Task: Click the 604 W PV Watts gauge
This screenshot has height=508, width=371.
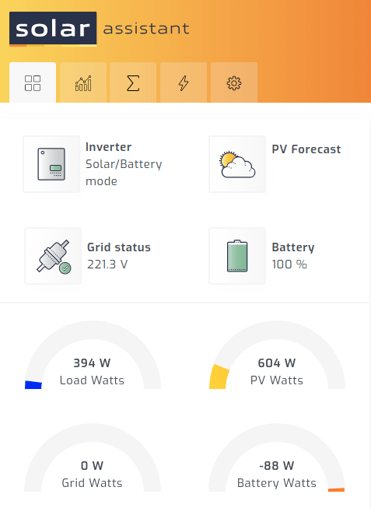Action: coord(277,355)
